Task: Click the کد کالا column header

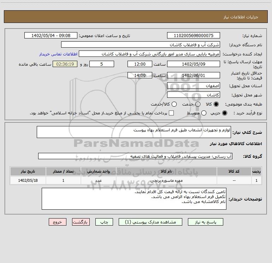Action: [x=234, y=172]
